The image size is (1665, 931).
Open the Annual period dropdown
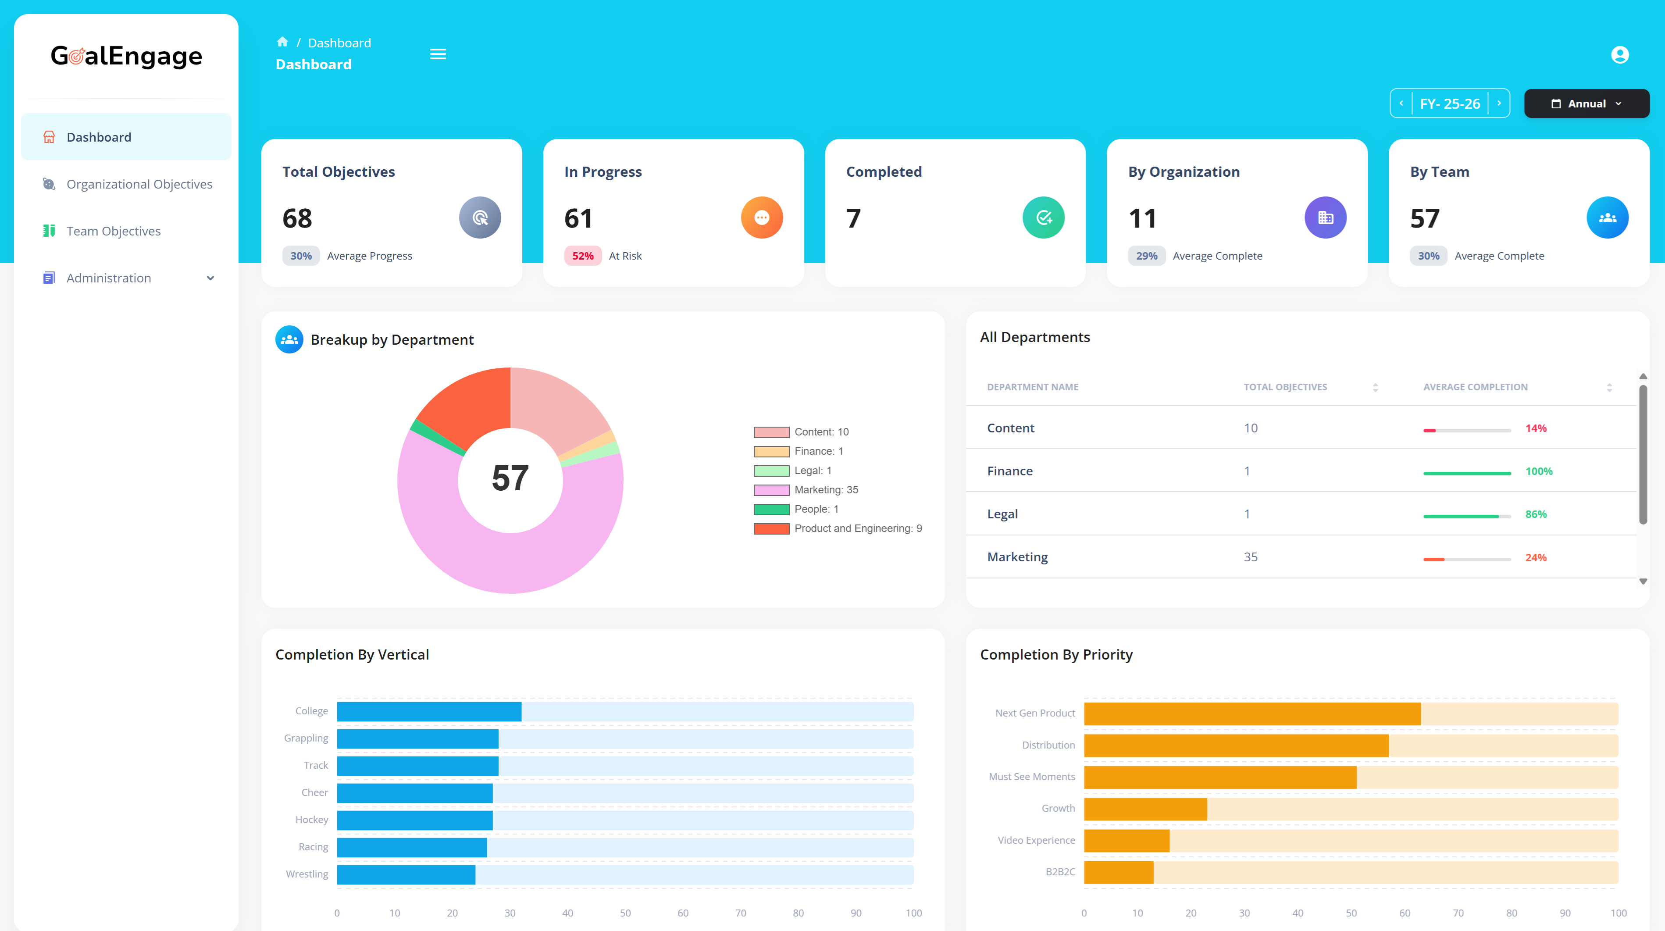[x=1586, y=103]
